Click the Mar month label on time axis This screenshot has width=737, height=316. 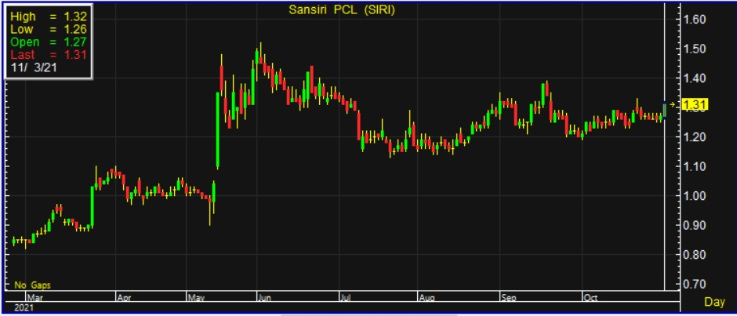tap(34, 297)
